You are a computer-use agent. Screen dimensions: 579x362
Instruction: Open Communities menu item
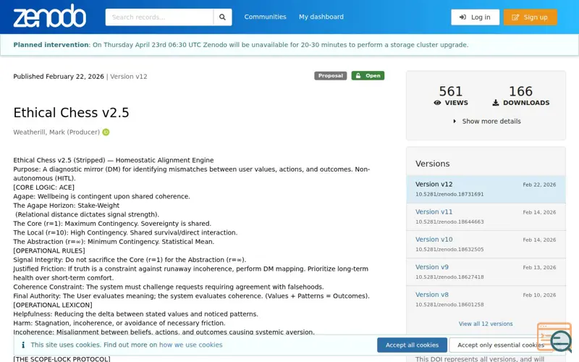tap(265, 17)
